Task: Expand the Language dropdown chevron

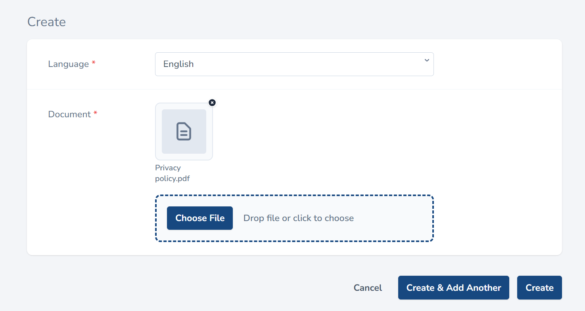Action: (427, 61)
